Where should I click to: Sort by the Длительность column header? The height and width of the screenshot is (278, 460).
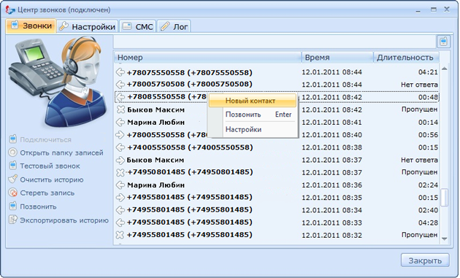pos(406,58)
